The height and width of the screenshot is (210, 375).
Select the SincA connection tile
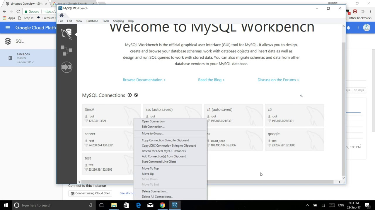(111, 115)
